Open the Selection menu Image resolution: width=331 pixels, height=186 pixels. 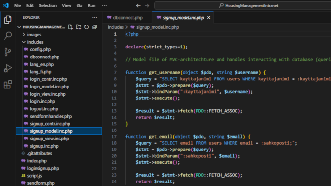pos(48,6)
